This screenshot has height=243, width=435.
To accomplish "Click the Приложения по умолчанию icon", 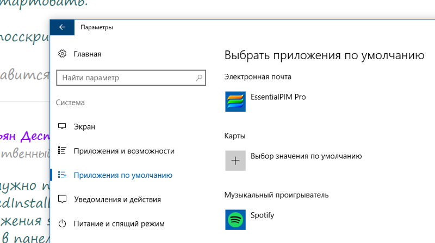I will 62,175.
